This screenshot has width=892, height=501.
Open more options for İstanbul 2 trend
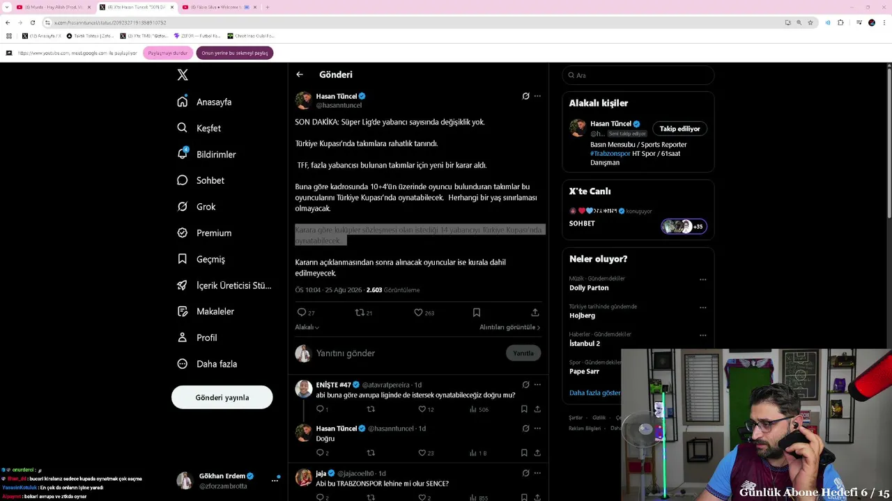click(x=702, y=335)
